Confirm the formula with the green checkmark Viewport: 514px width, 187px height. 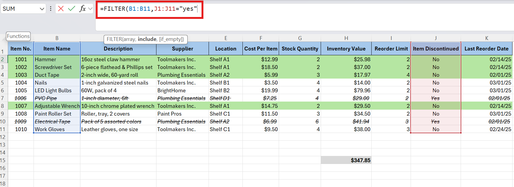click(x=71, y=9)
